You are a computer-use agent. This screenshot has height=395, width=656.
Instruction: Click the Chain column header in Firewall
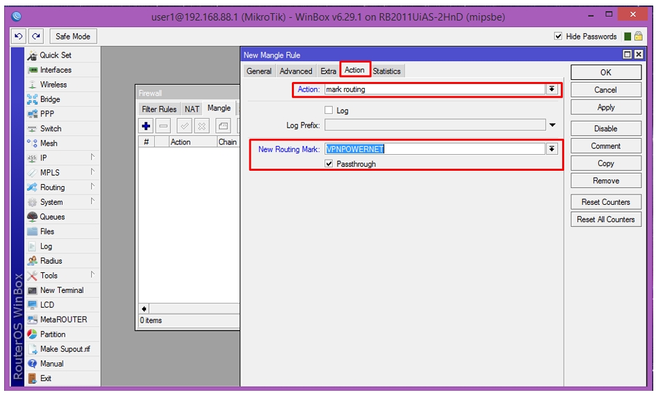coord(228,142)
